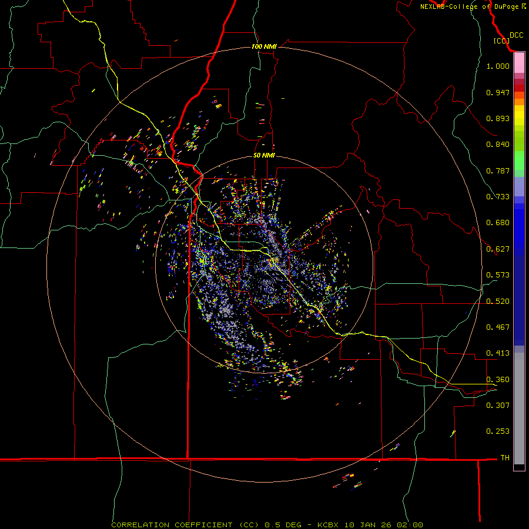This screenshot has height=529, width=529.
Task: Click the Correlation Coefficient KCBX caption text
Action: [x=267, y=525]
